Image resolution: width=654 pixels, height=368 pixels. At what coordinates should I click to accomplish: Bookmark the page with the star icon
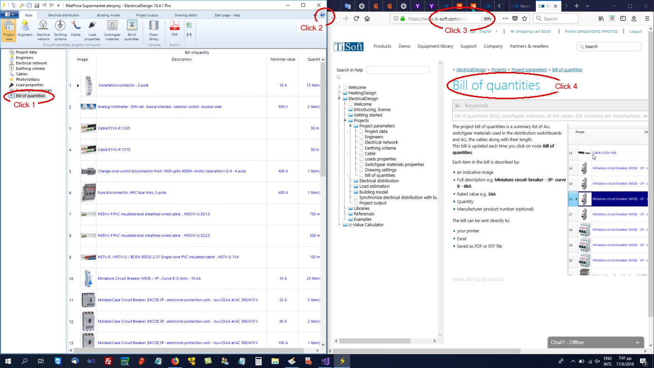pos(525,19)
